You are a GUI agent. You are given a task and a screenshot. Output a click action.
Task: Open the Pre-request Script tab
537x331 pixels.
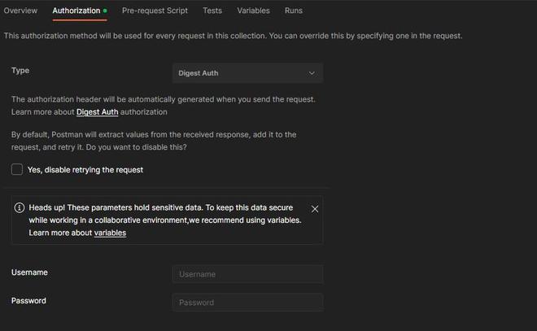tap(155, 11)
